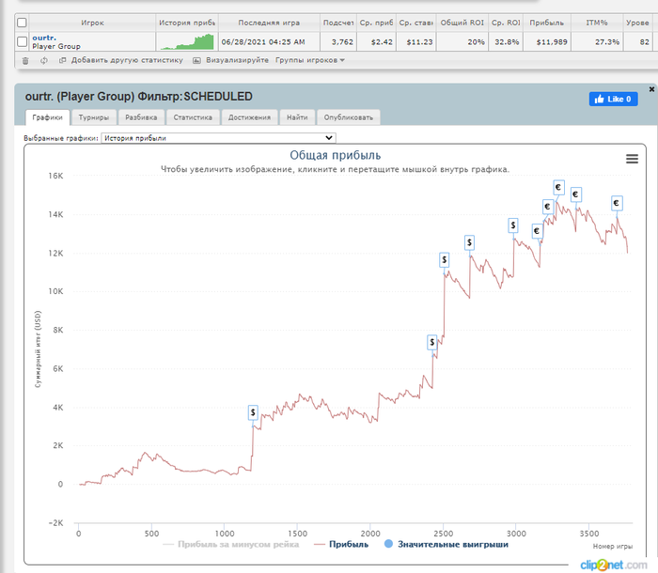Open the 'Группы игроков' dropdown
This screenshot has width=658, height=573.
(310, 60)
